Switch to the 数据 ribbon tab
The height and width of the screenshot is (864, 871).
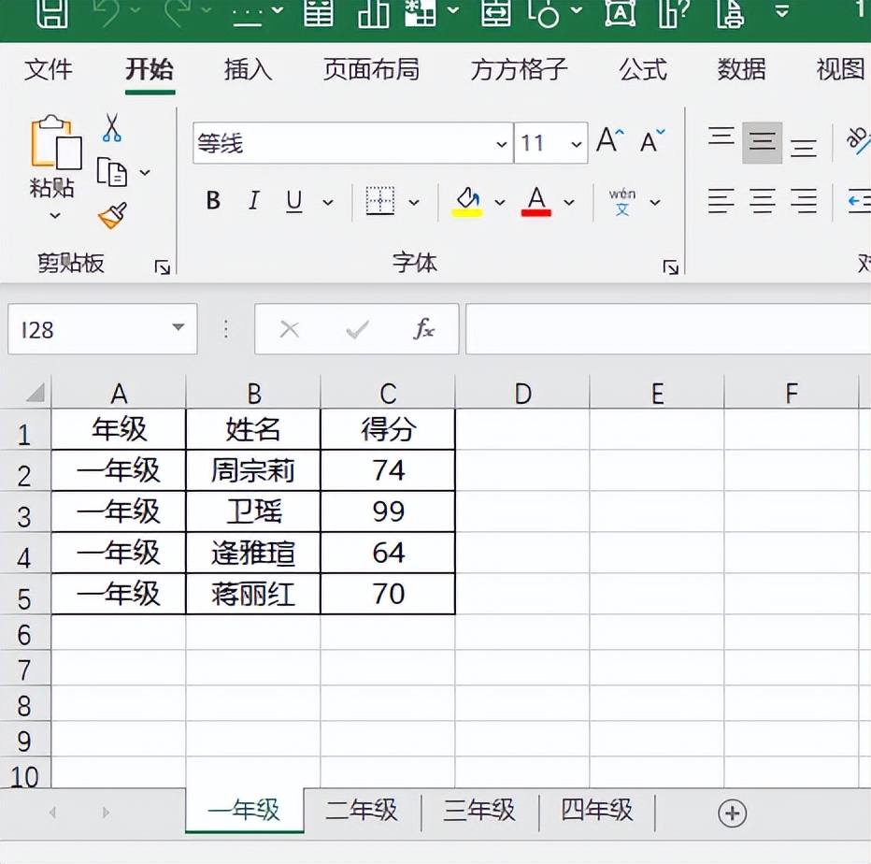pos(742,70)
